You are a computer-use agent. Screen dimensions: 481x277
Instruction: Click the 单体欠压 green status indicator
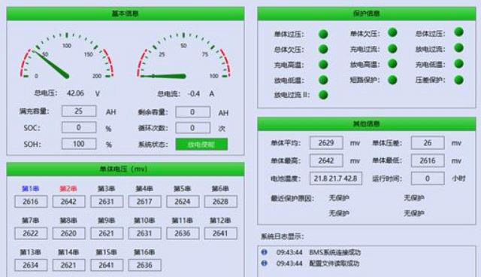[x=392, y=32]
